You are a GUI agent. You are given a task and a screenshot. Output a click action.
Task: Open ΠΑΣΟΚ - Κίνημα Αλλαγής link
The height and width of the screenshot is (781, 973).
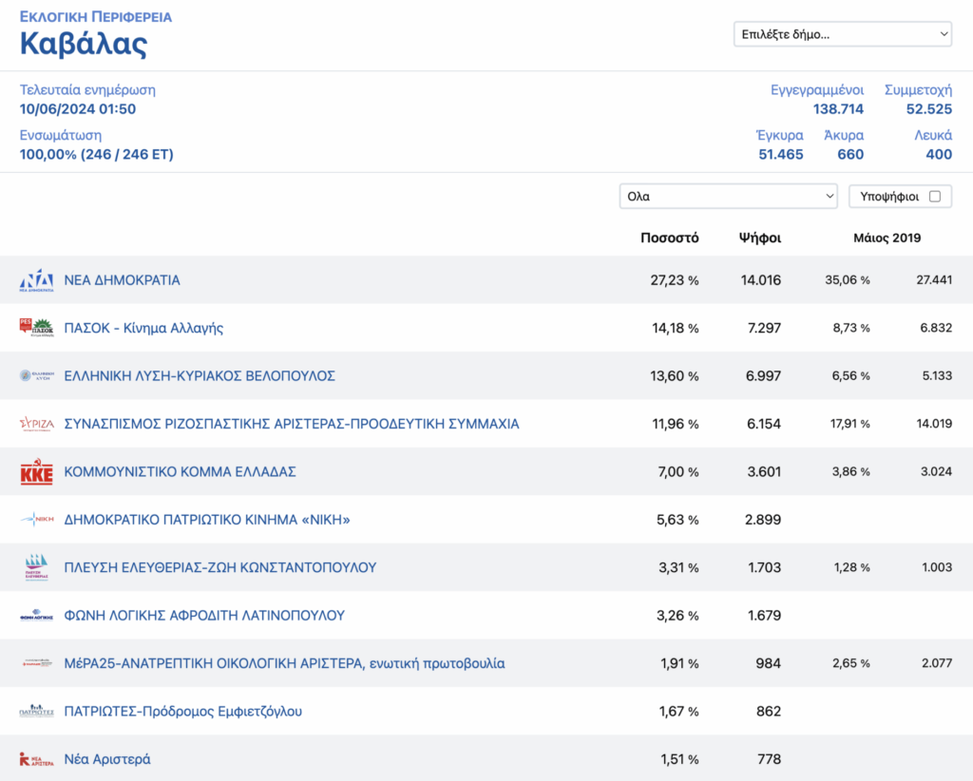[144, 328]
